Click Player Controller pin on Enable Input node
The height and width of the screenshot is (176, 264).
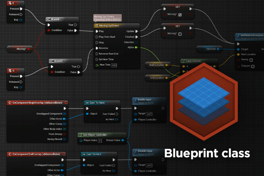click(x=136, y=120)
